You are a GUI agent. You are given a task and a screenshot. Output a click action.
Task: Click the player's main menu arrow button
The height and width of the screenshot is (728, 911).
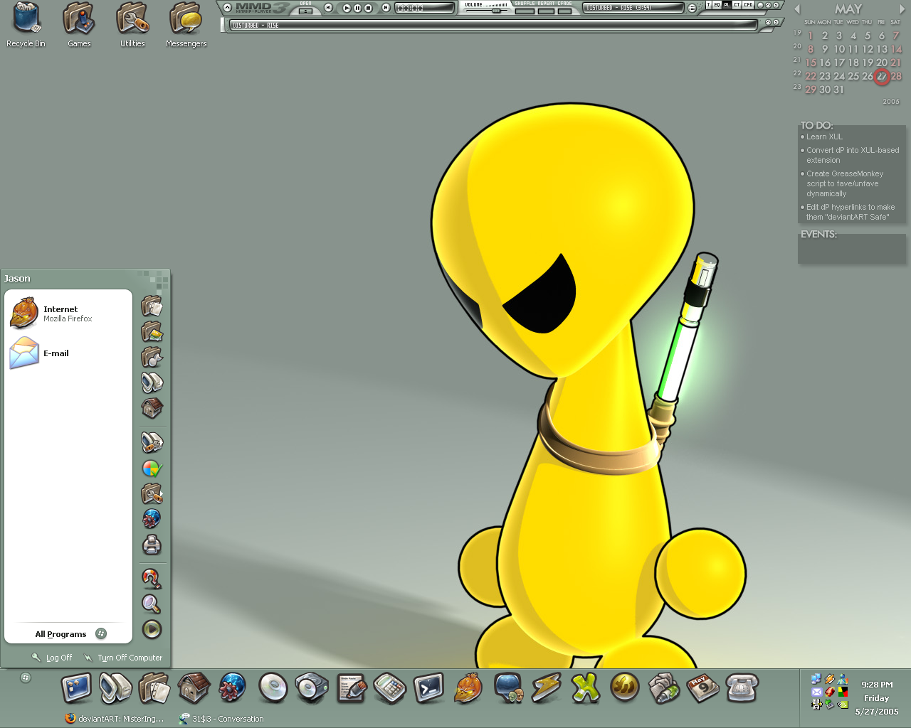click(x=227, y=8)
